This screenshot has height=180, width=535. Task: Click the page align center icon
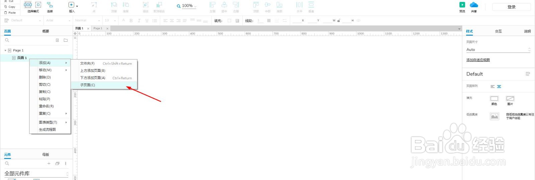coord(499,86)
